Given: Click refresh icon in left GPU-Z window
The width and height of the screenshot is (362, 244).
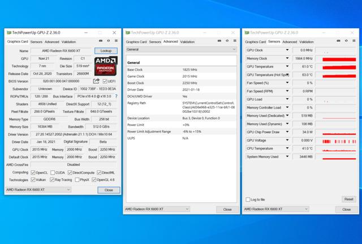Looking at the screenshot, I should pos(108,41).
